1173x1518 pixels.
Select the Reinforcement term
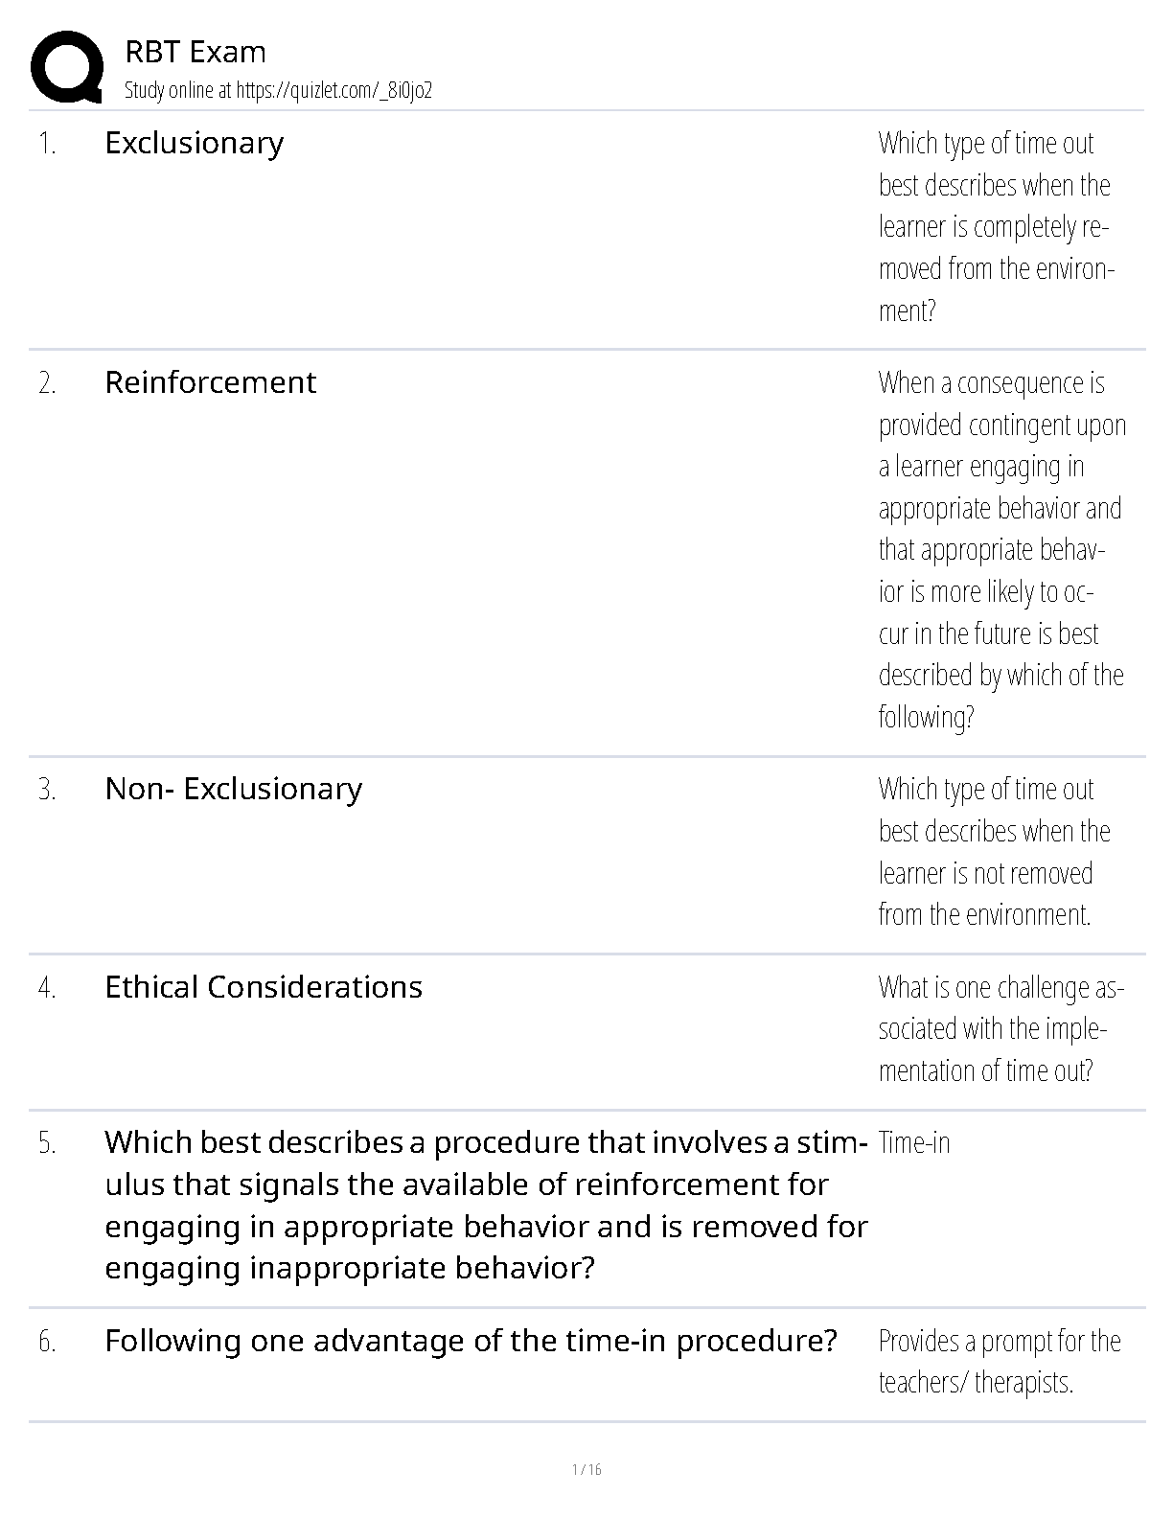[x=210, y=382]
